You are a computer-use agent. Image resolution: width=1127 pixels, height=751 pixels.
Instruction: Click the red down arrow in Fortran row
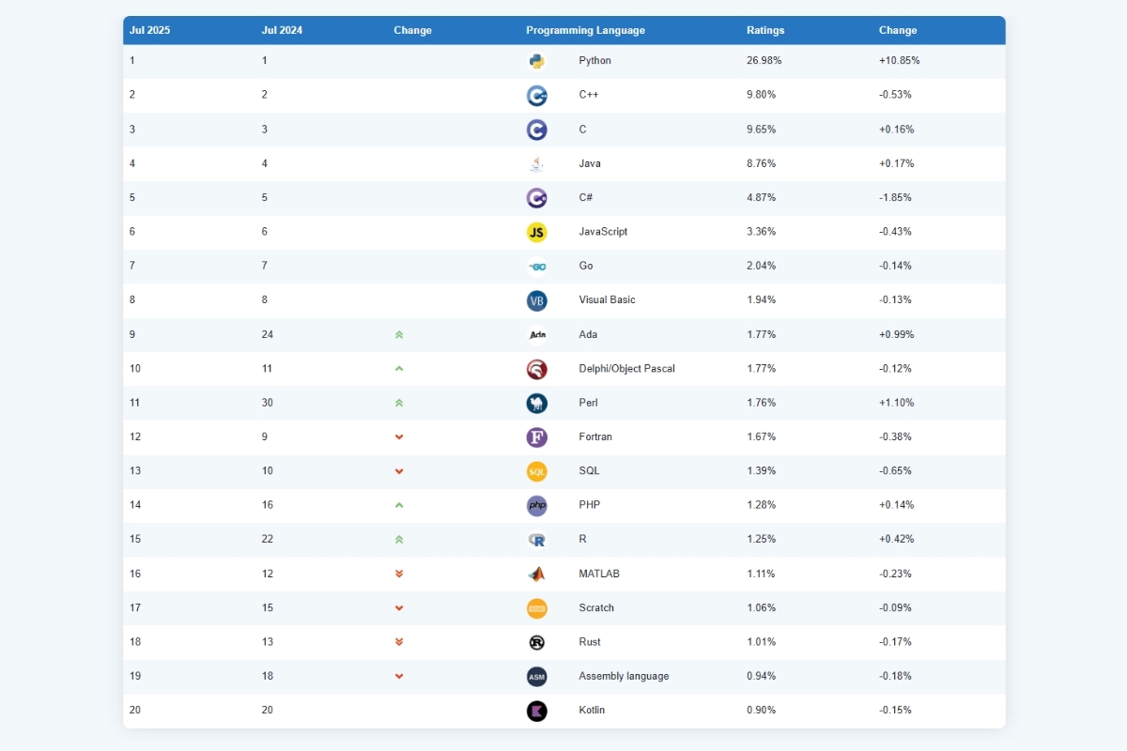tap(399, 437)
